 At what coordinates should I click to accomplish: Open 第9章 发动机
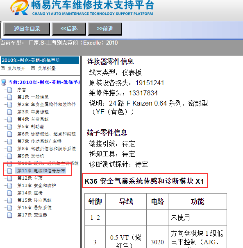click(x=31, y=156)
